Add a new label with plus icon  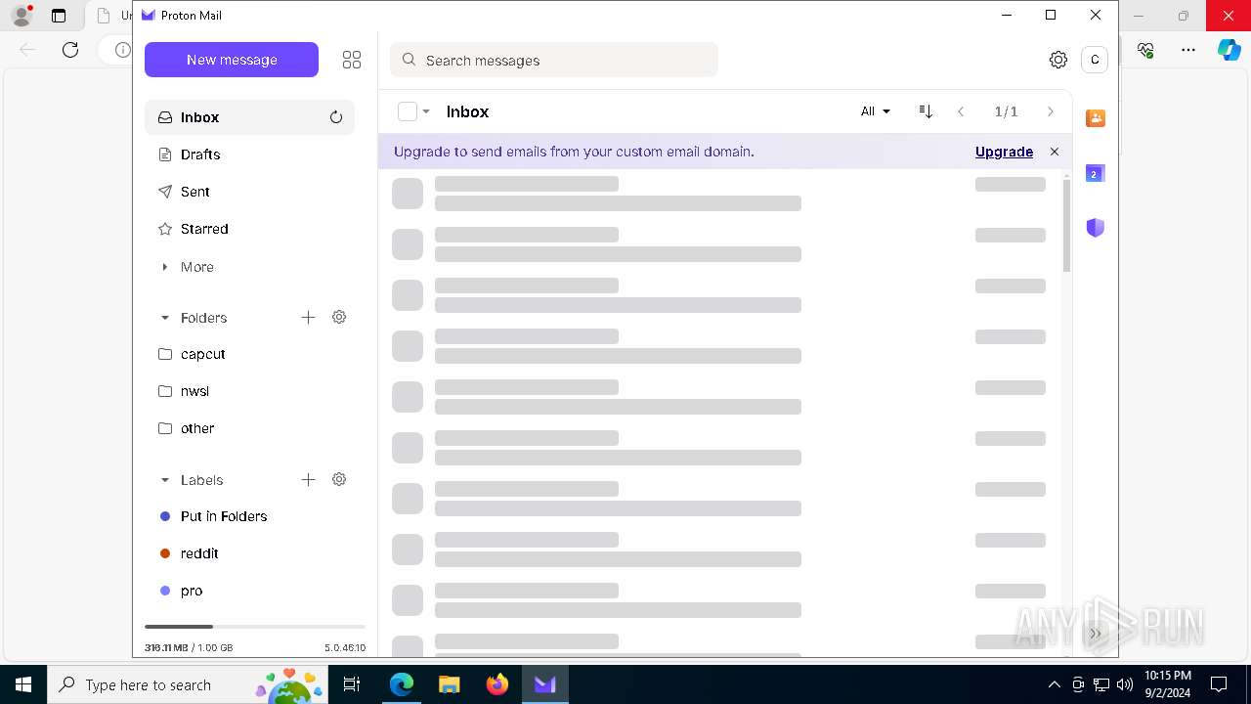[308, 479]
